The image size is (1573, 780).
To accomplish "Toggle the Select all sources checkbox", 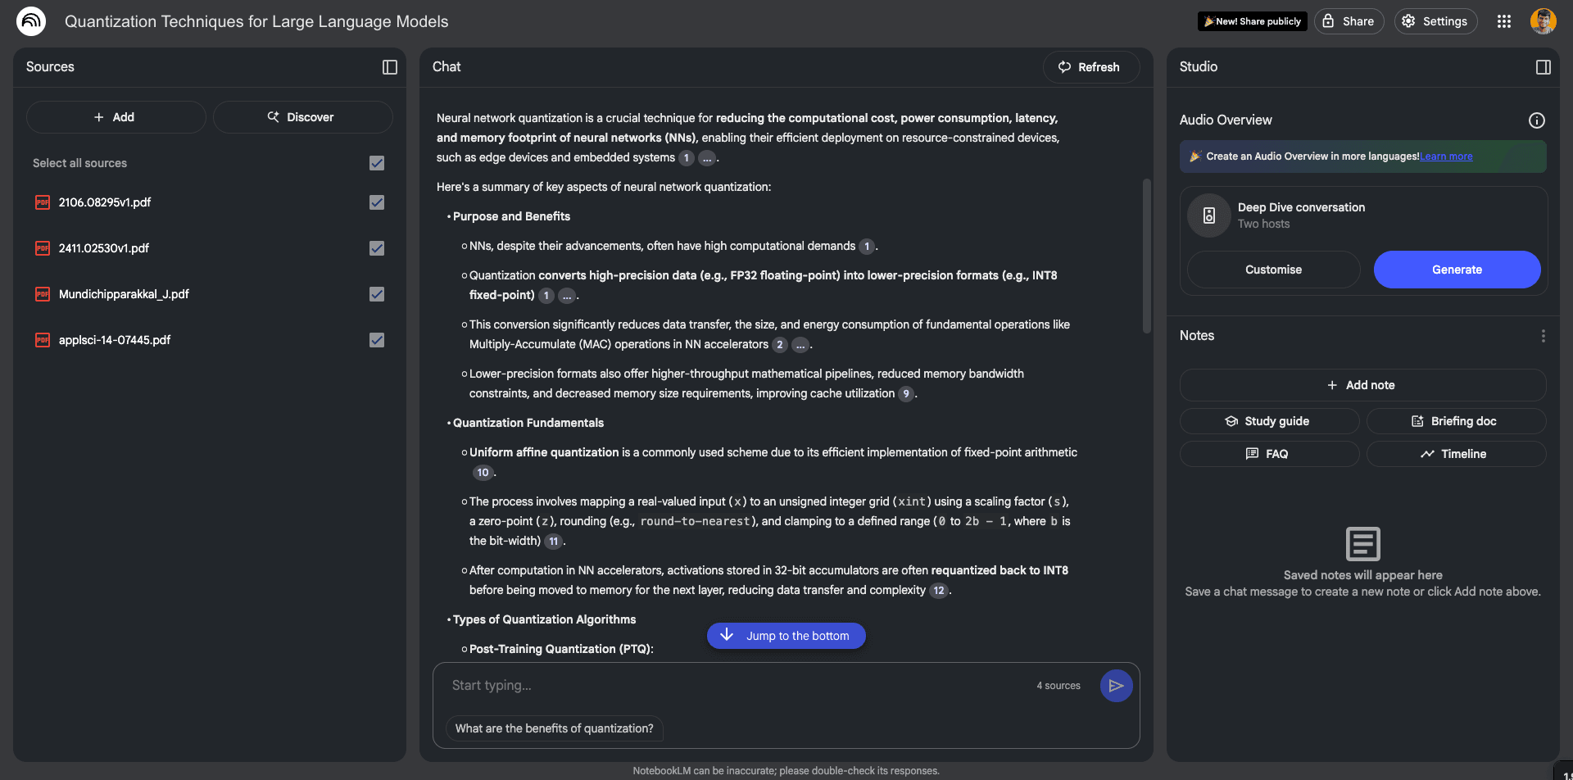I will pyautogui.click(x=377, y=163).
